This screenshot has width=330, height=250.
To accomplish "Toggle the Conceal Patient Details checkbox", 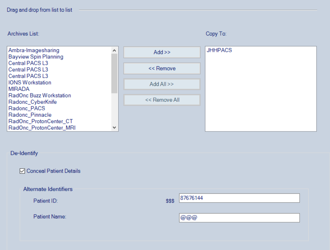I will pyautogui.click(x=22, y=171).
